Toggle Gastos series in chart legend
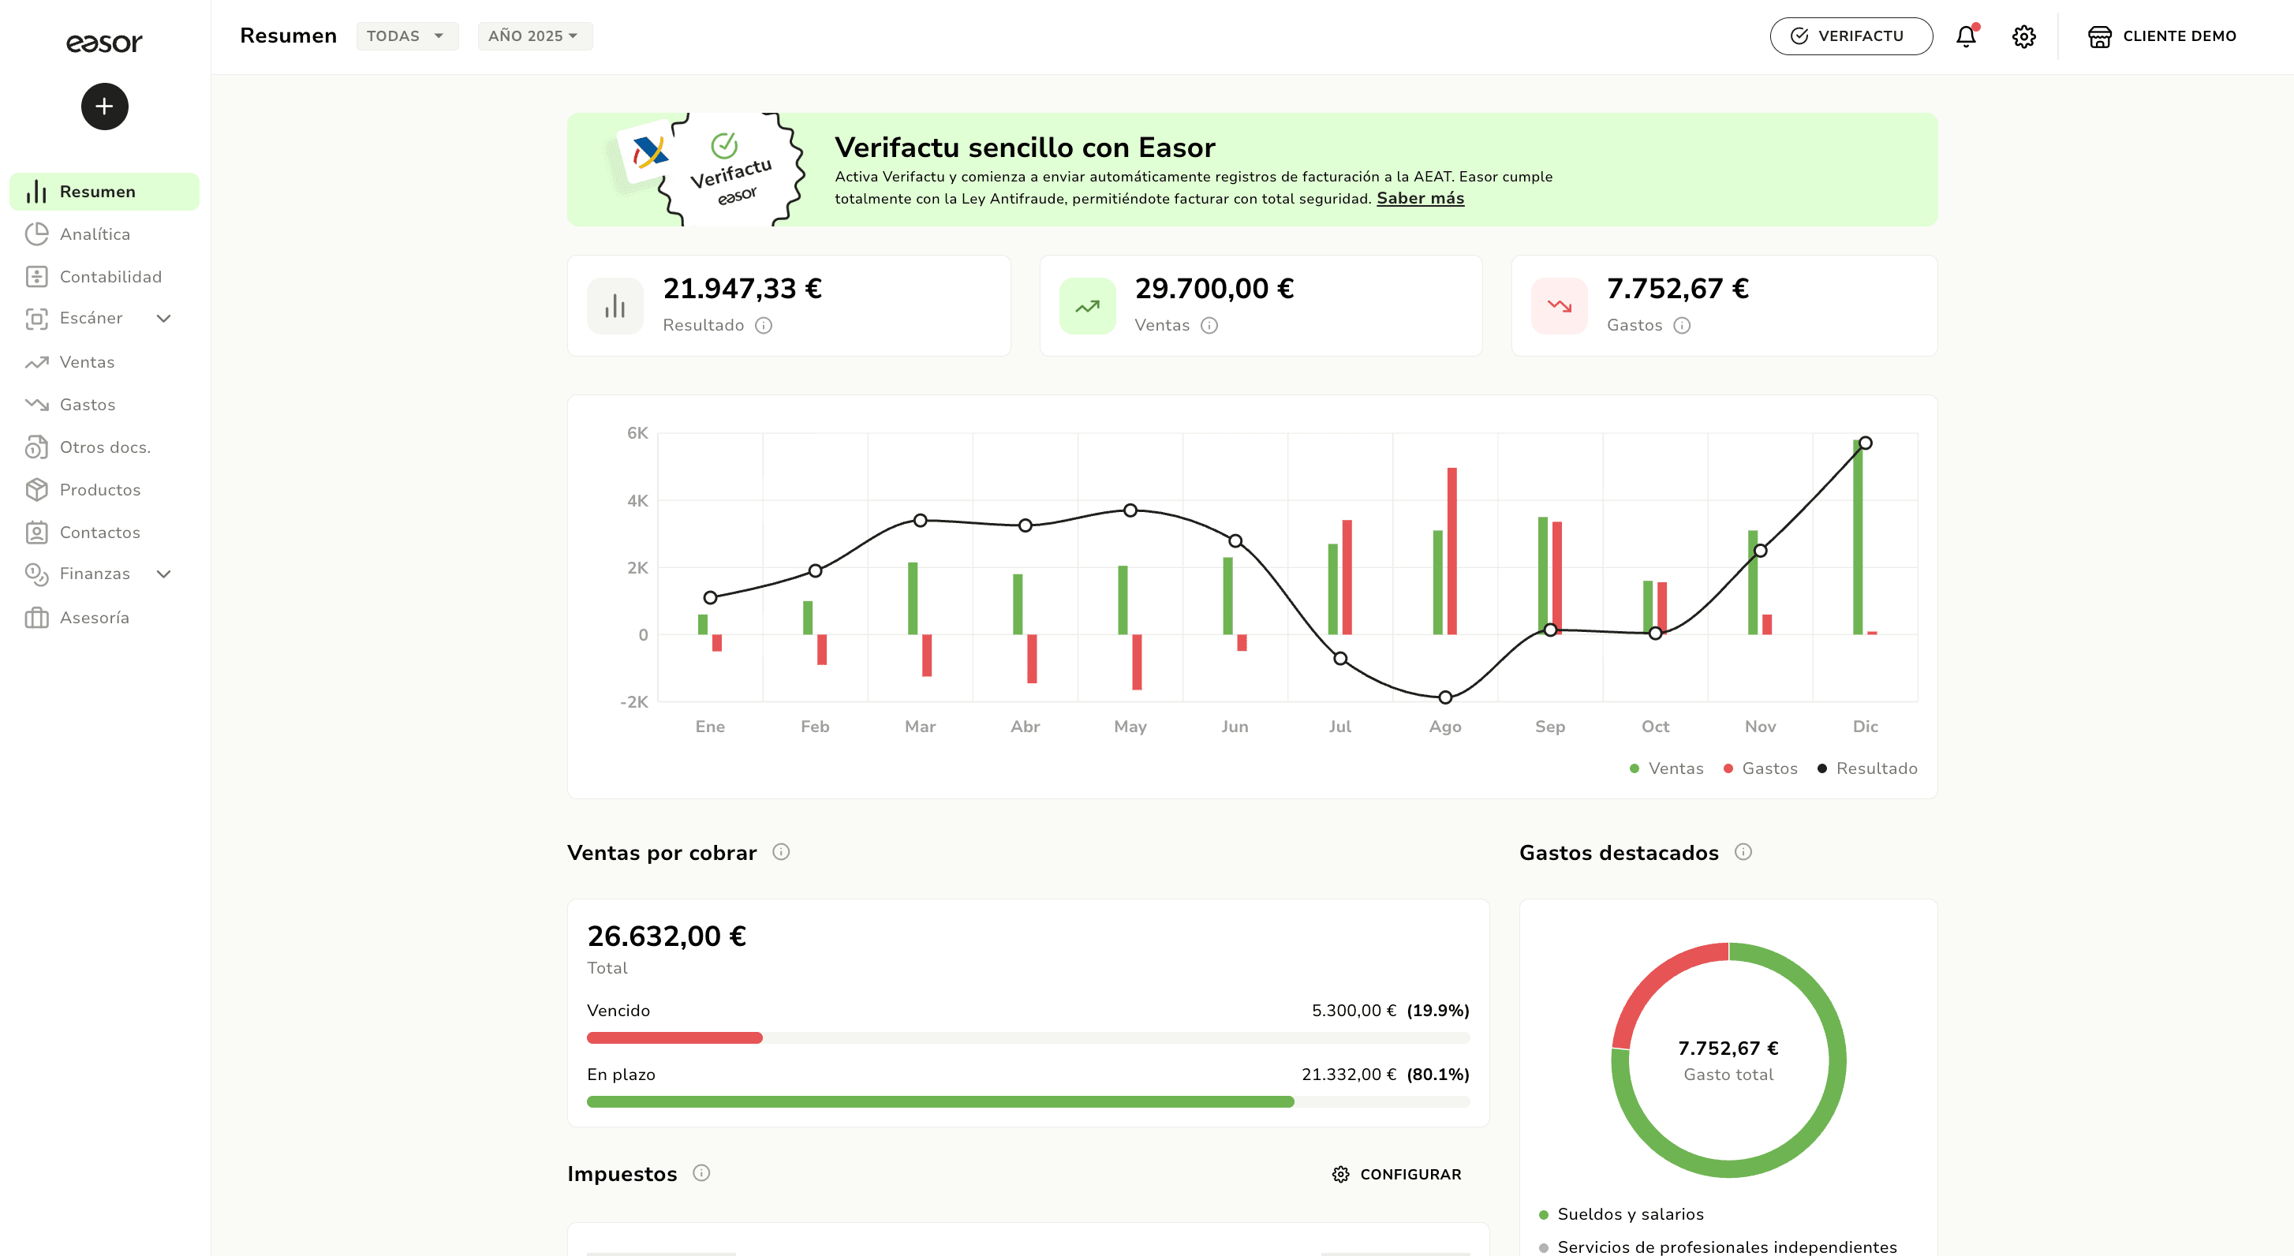 [1761, 768]
